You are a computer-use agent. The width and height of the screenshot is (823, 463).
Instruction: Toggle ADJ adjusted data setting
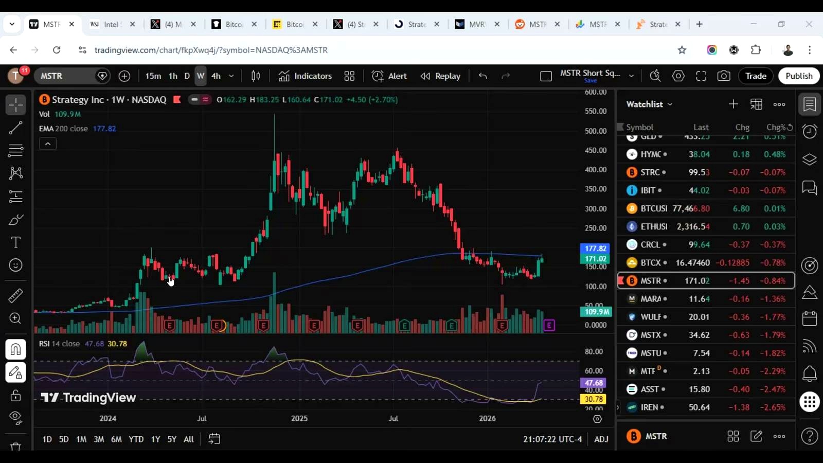click(601, 439)
